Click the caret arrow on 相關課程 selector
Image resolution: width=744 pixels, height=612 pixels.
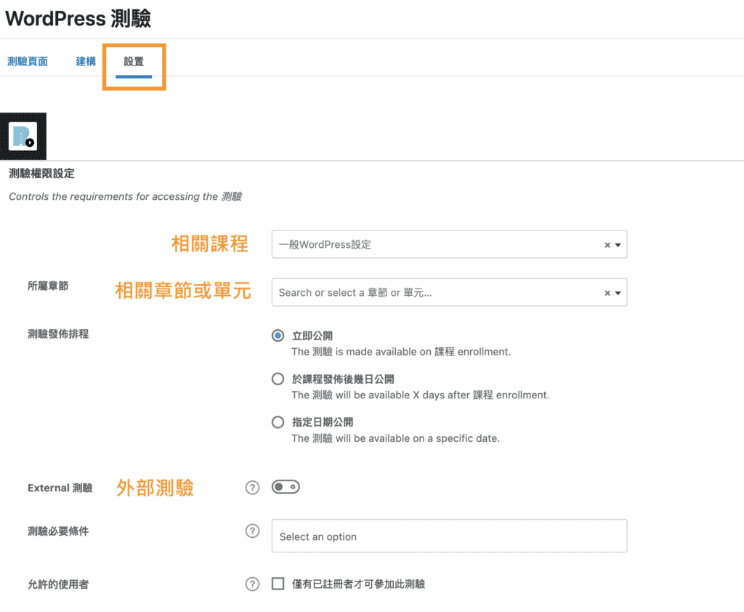coord(619,244)
